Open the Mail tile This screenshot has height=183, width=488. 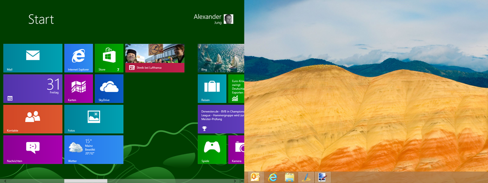pos(33,58)
